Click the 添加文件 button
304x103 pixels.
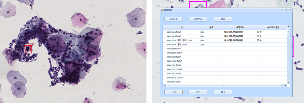click(198, 19)
